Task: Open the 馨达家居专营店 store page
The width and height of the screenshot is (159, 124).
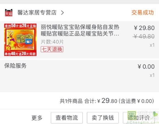Action: (37, 13)
